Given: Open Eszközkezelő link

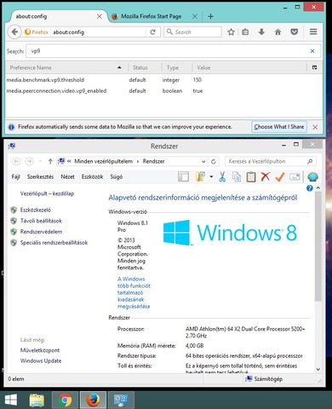Looking at the screenshot, I should coord(36,210).
